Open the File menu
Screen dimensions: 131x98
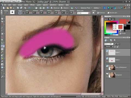(5, 5)
